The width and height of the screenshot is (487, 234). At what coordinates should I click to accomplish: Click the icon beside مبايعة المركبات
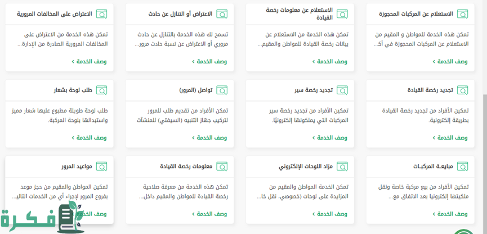click(x=462, y=167)
